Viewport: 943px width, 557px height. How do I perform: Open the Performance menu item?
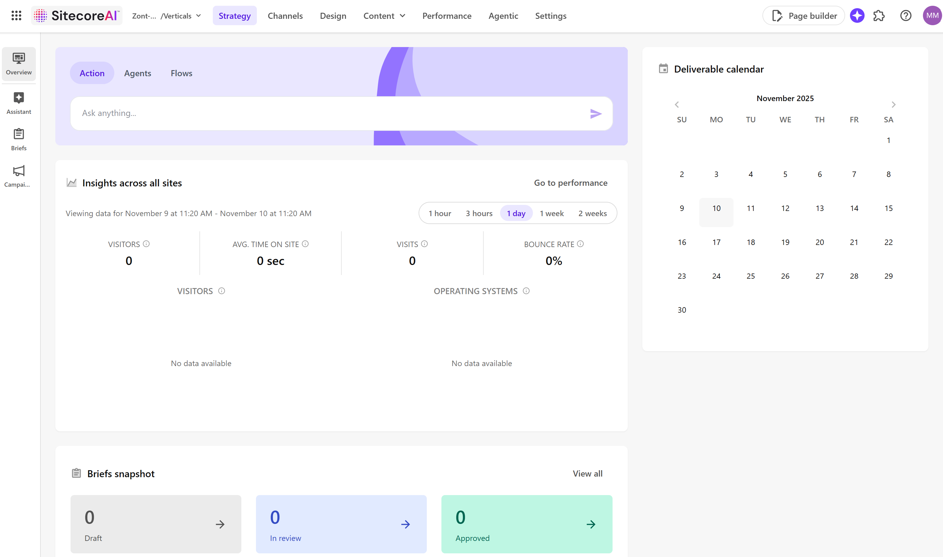447,16
